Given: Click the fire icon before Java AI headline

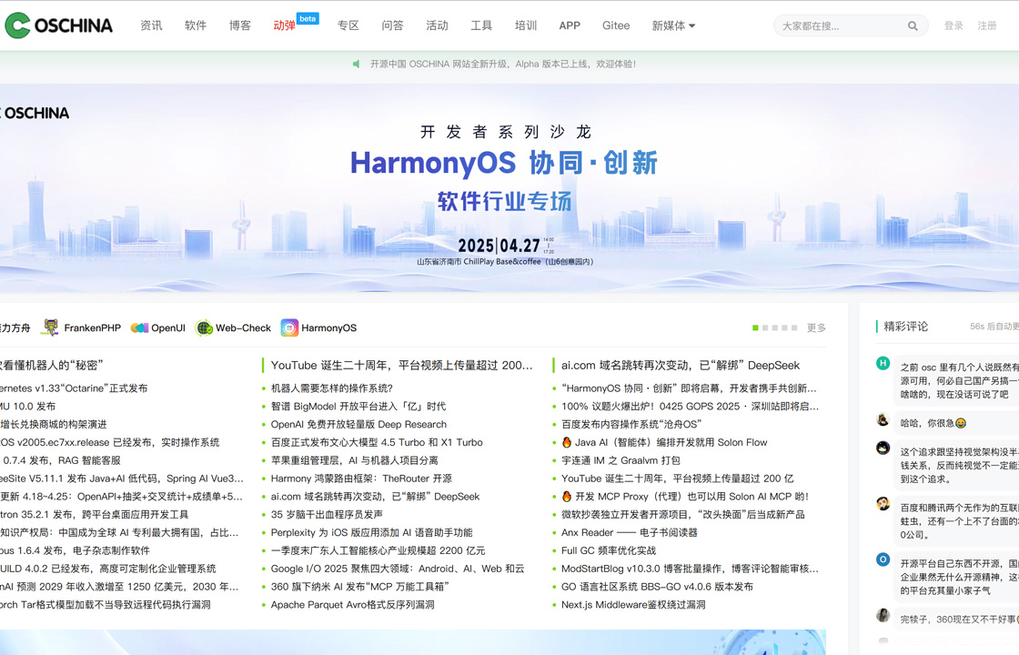Looking at the screenshot, I should coord(567,442).
